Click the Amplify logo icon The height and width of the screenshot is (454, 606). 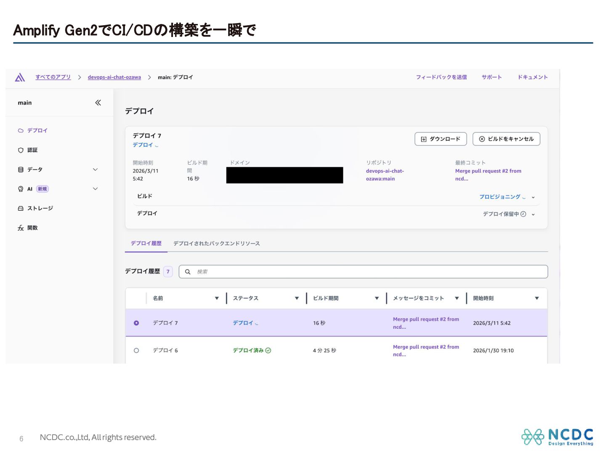click(x=20, y=77)
